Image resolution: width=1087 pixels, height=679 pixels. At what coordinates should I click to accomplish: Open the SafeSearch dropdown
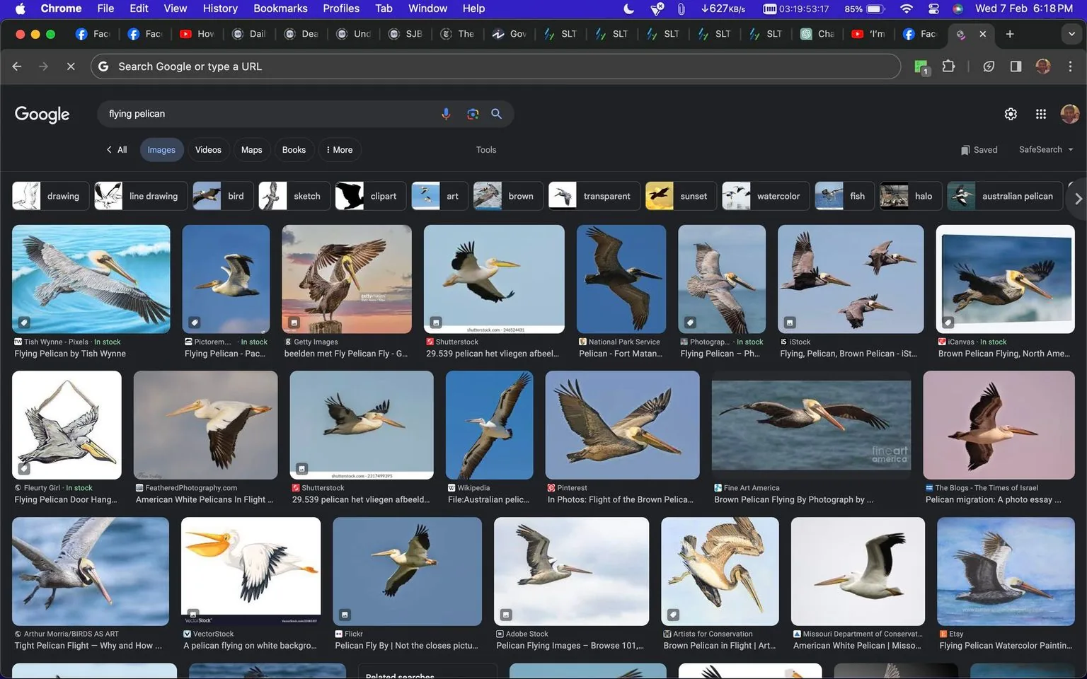click(1046, 149)
